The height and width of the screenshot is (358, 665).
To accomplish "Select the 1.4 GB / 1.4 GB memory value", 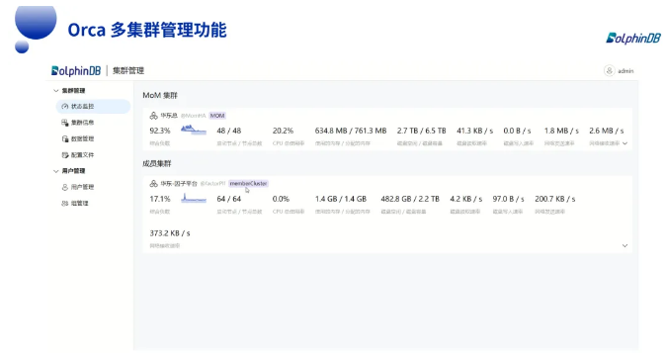I will [x=341, y=199].
